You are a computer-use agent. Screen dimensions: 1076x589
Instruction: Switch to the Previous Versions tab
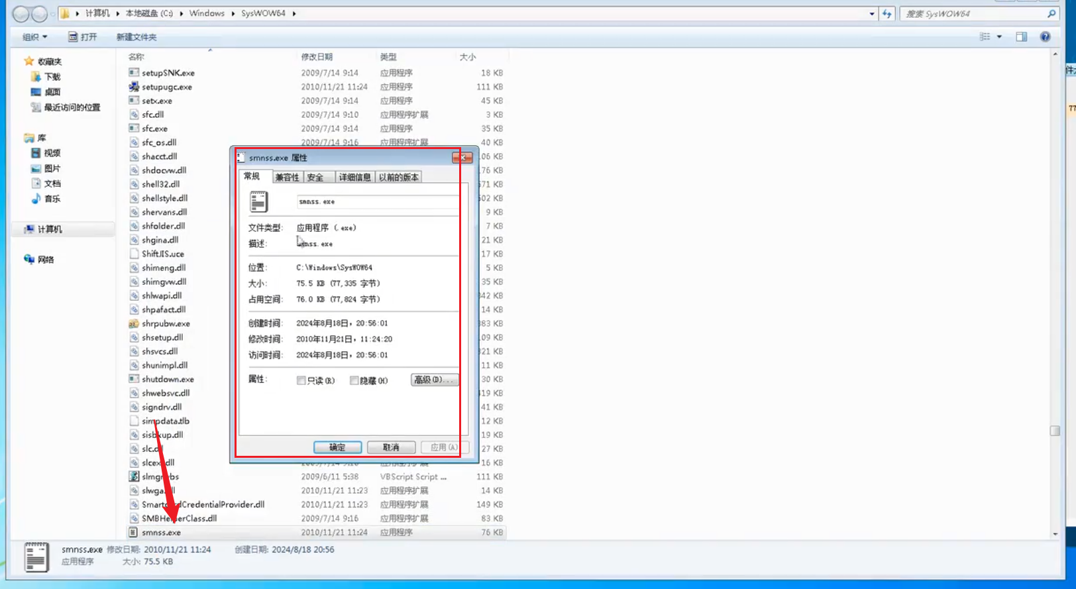399,178
